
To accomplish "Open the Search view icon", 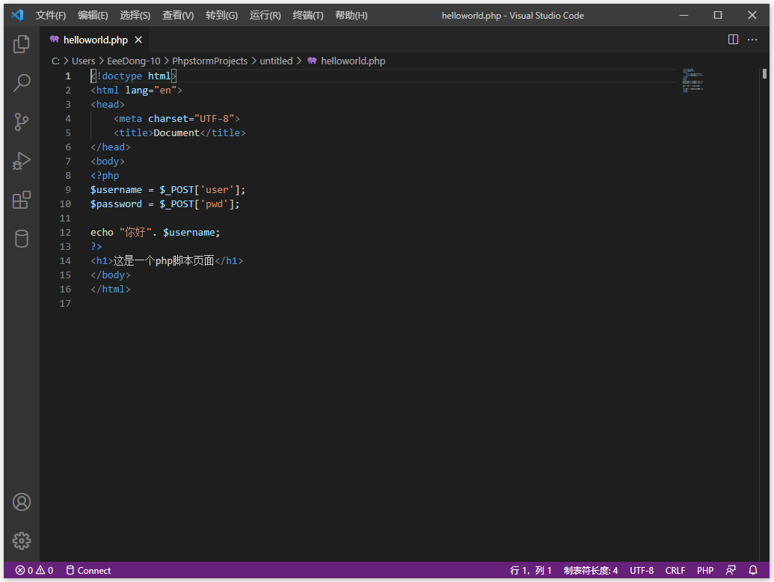I will [22, 83].
